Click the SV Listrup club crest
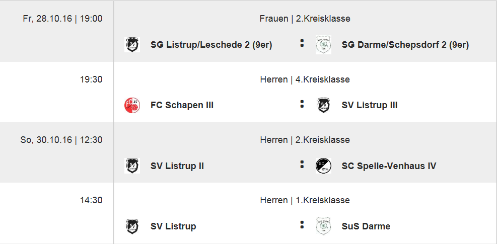 tap(132, 226)
